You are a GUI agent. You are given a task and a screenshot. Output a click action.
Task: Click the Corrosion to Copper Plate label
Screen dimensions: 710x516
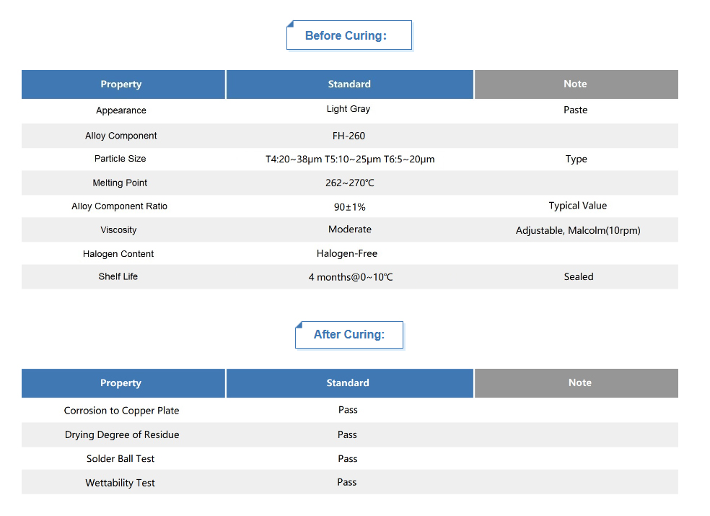pyautogui.click(x=121, y=411)
